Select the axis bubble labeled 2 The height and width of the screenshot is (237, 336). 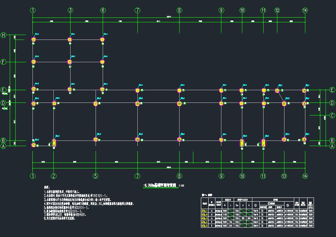[53, 176]
